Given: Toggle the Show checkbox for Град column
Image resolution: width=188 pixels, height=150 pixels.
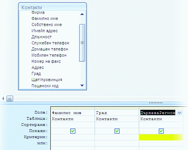Looking at the screenshot, I should (x=117, y=131).
